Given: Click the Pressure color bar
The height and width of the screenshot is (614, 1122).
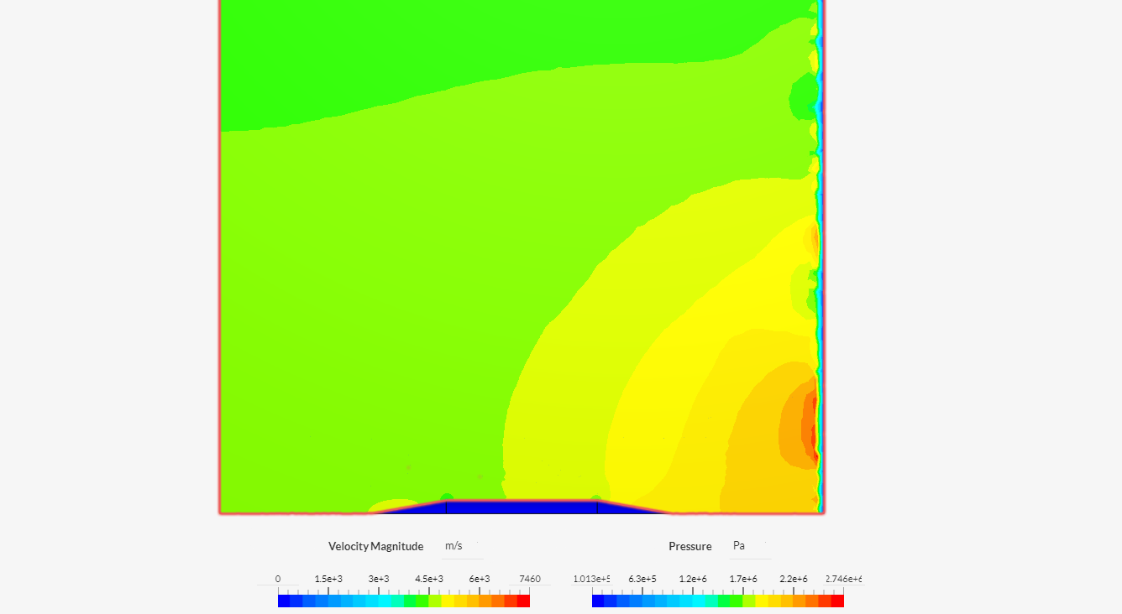Looking at the screenshot, I should (718, 601).
